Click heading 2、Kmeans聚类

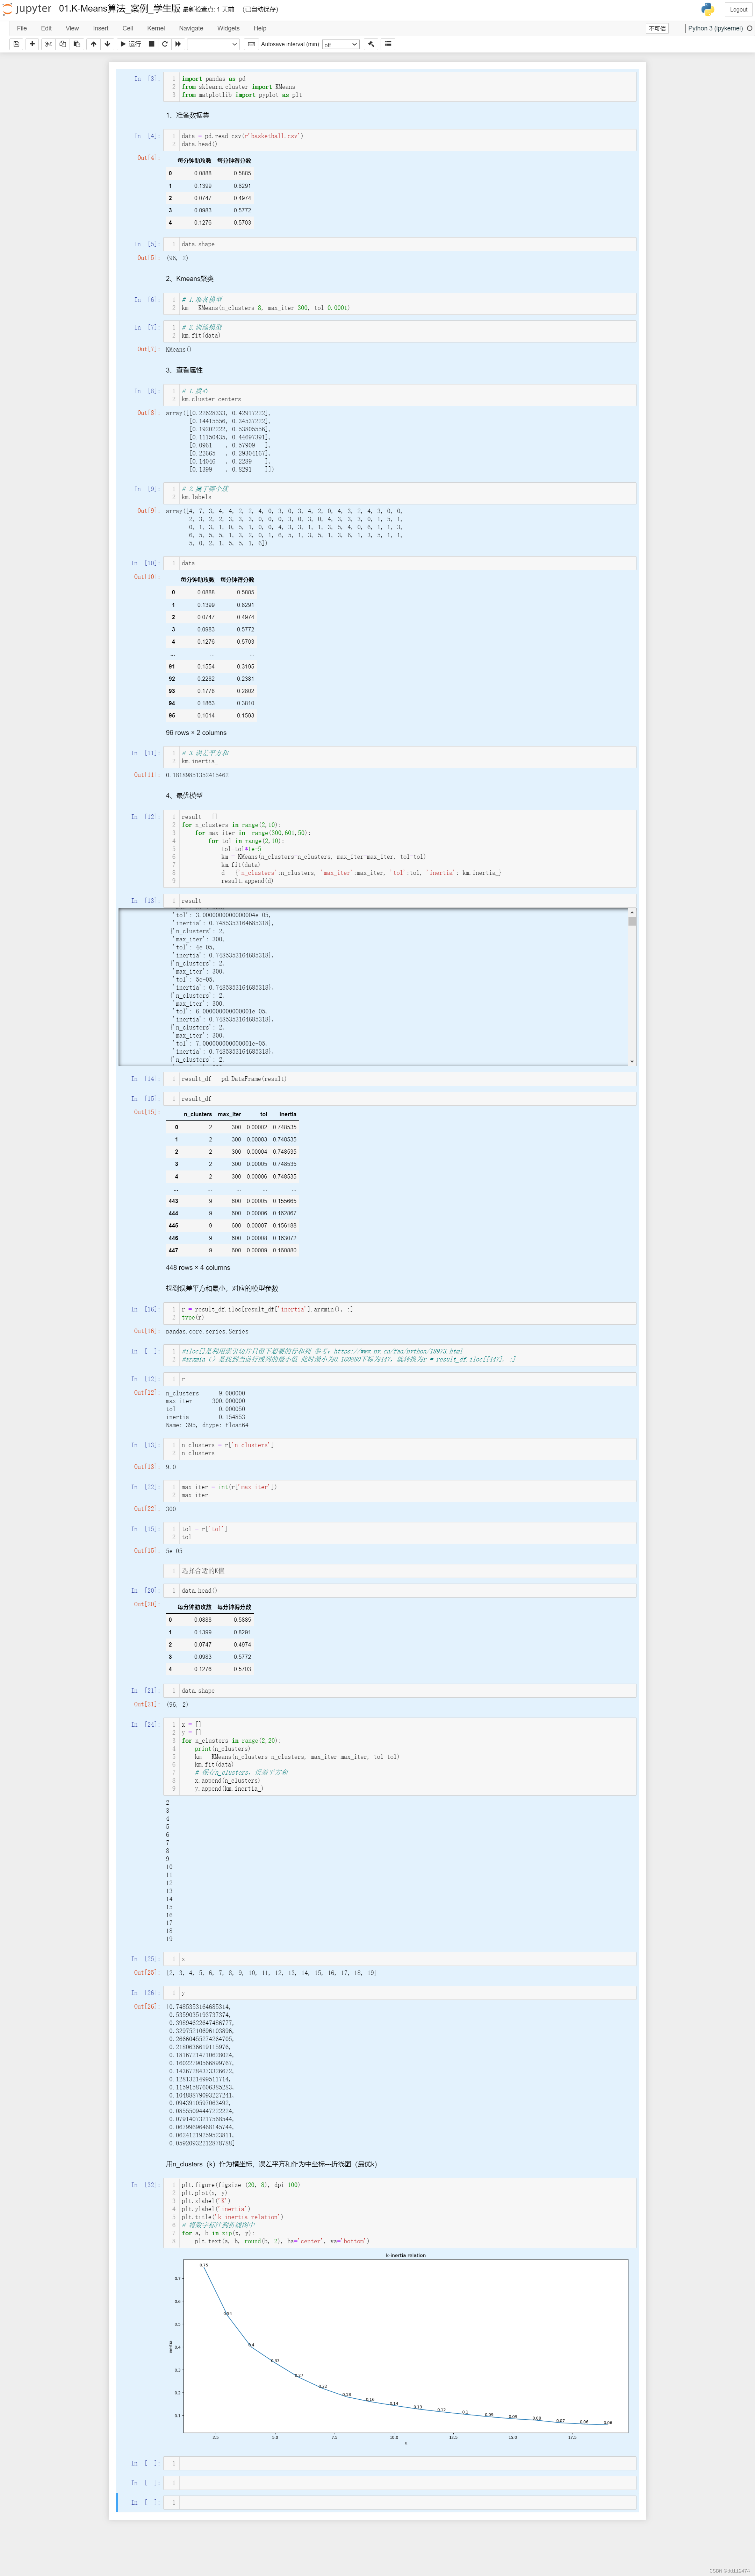[x=190, y=279]
